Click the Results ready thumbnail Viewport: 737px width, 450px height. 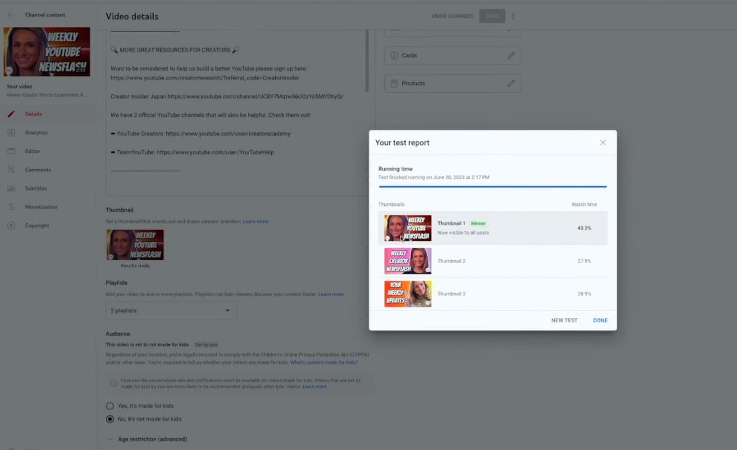pyautogui.click(x=135, y=245)
